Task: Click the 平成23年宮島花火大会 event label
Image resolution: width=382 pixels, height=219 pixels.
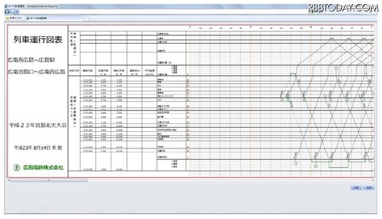Action: pos(38,125)
